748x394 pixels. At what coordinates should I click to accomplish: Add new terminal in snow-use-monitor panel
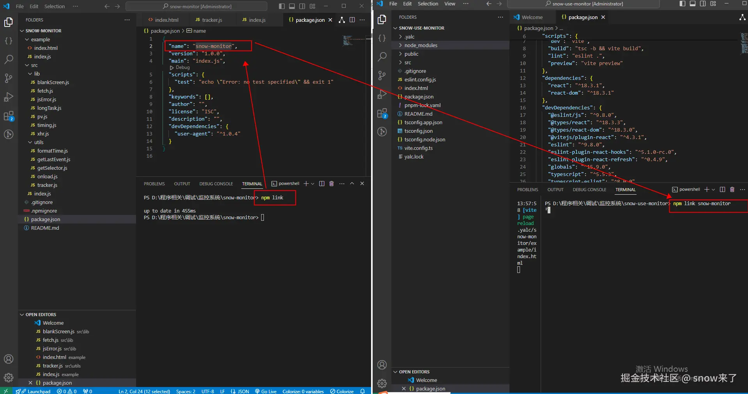(707, 190)
